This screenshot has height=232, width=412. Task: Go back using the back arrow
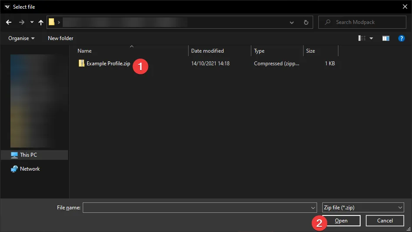point(9,22)
